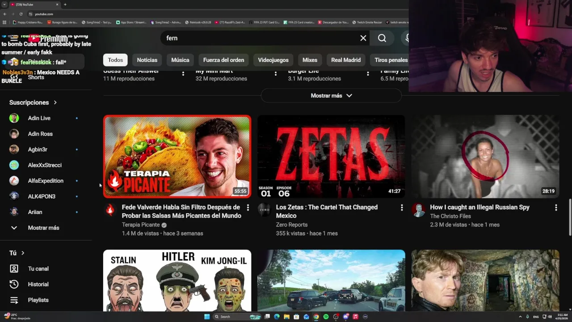The height and width of the screenshot is (322, 572).
Task: Open options menu for Russian Spy video
Action: 556,208
